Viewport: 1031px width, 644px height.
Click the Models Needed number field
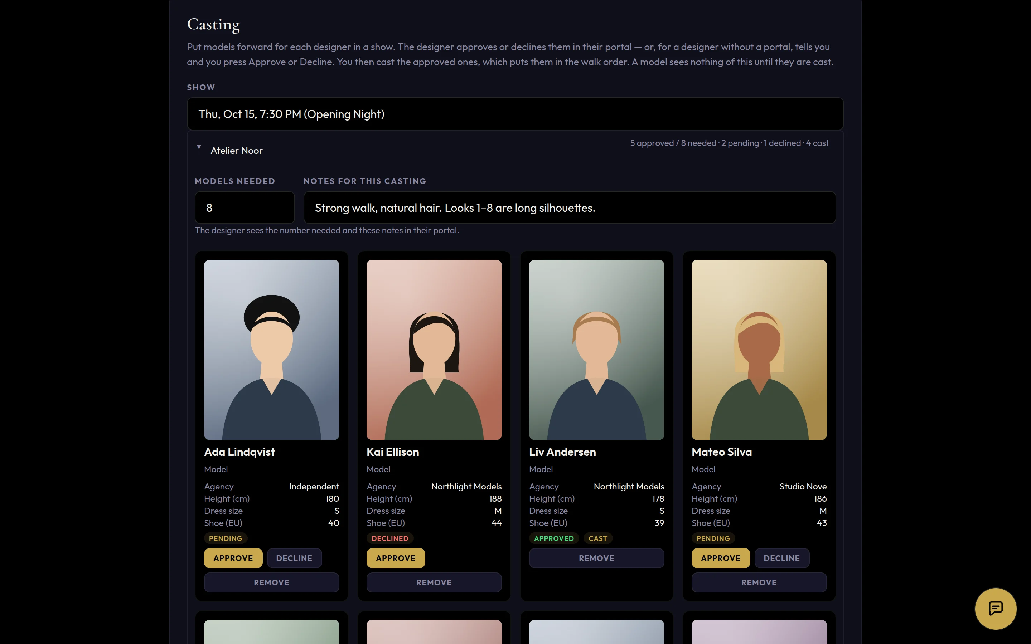(x=245, y=208)
